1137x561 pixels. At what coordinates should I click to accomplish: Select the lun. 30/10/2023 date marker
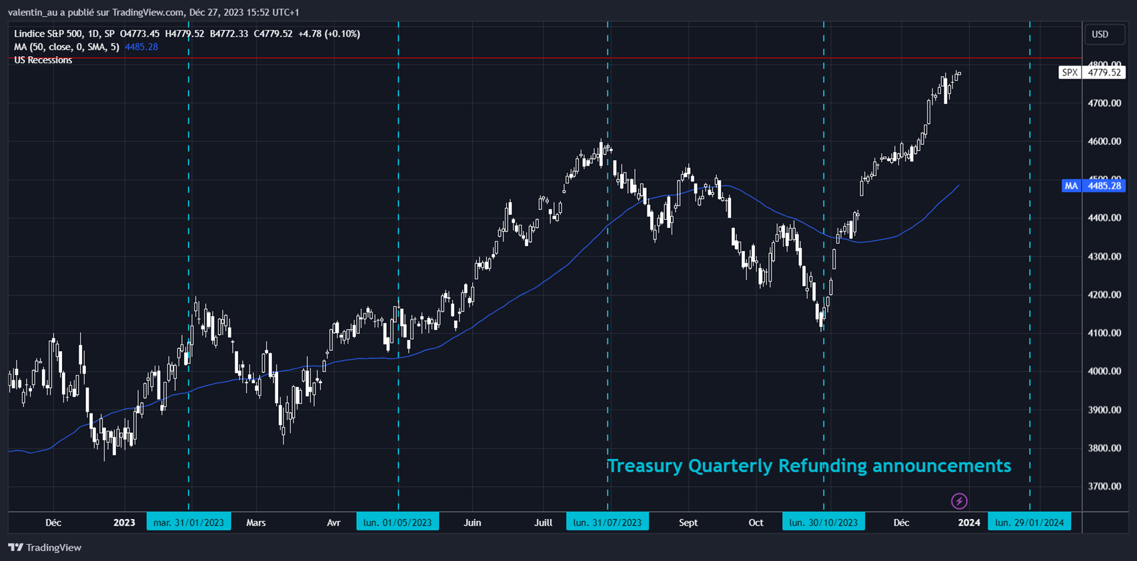[x=823, y=522]
